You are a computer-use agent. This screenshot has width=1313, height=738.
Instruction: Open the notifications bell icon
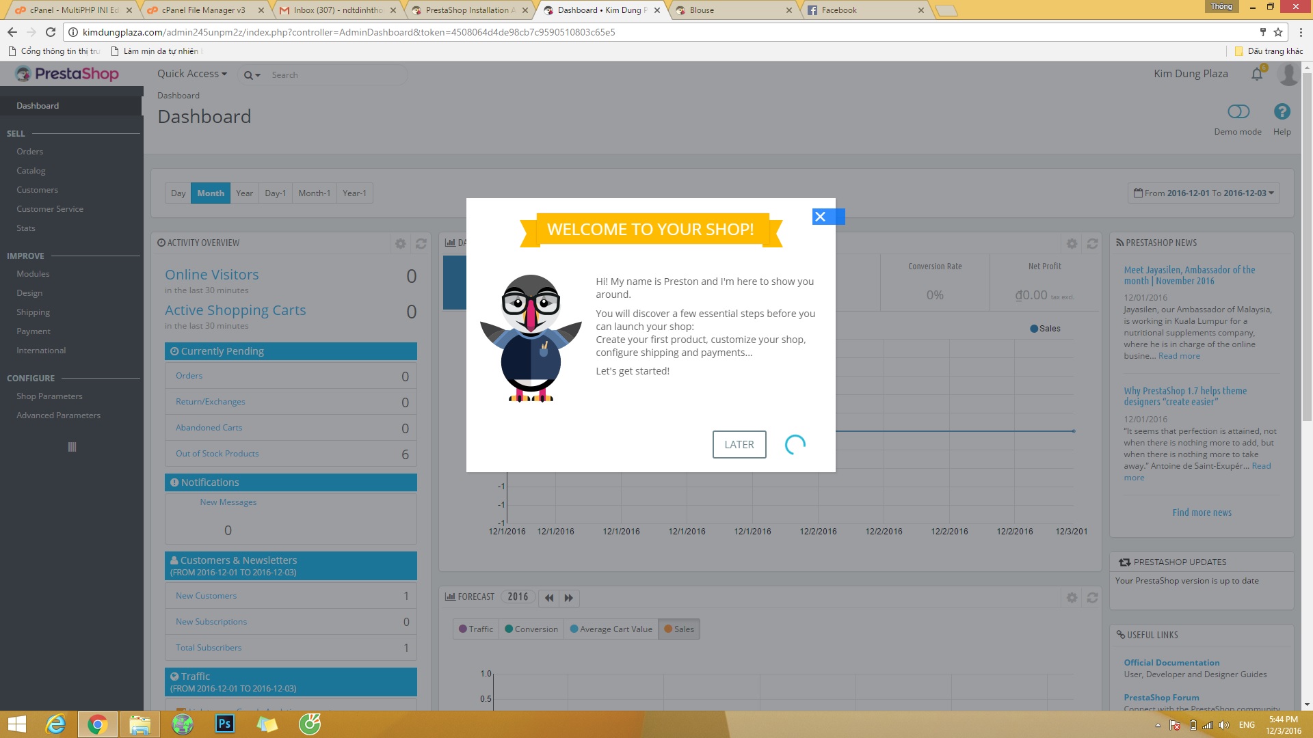tap(1258, 73)
